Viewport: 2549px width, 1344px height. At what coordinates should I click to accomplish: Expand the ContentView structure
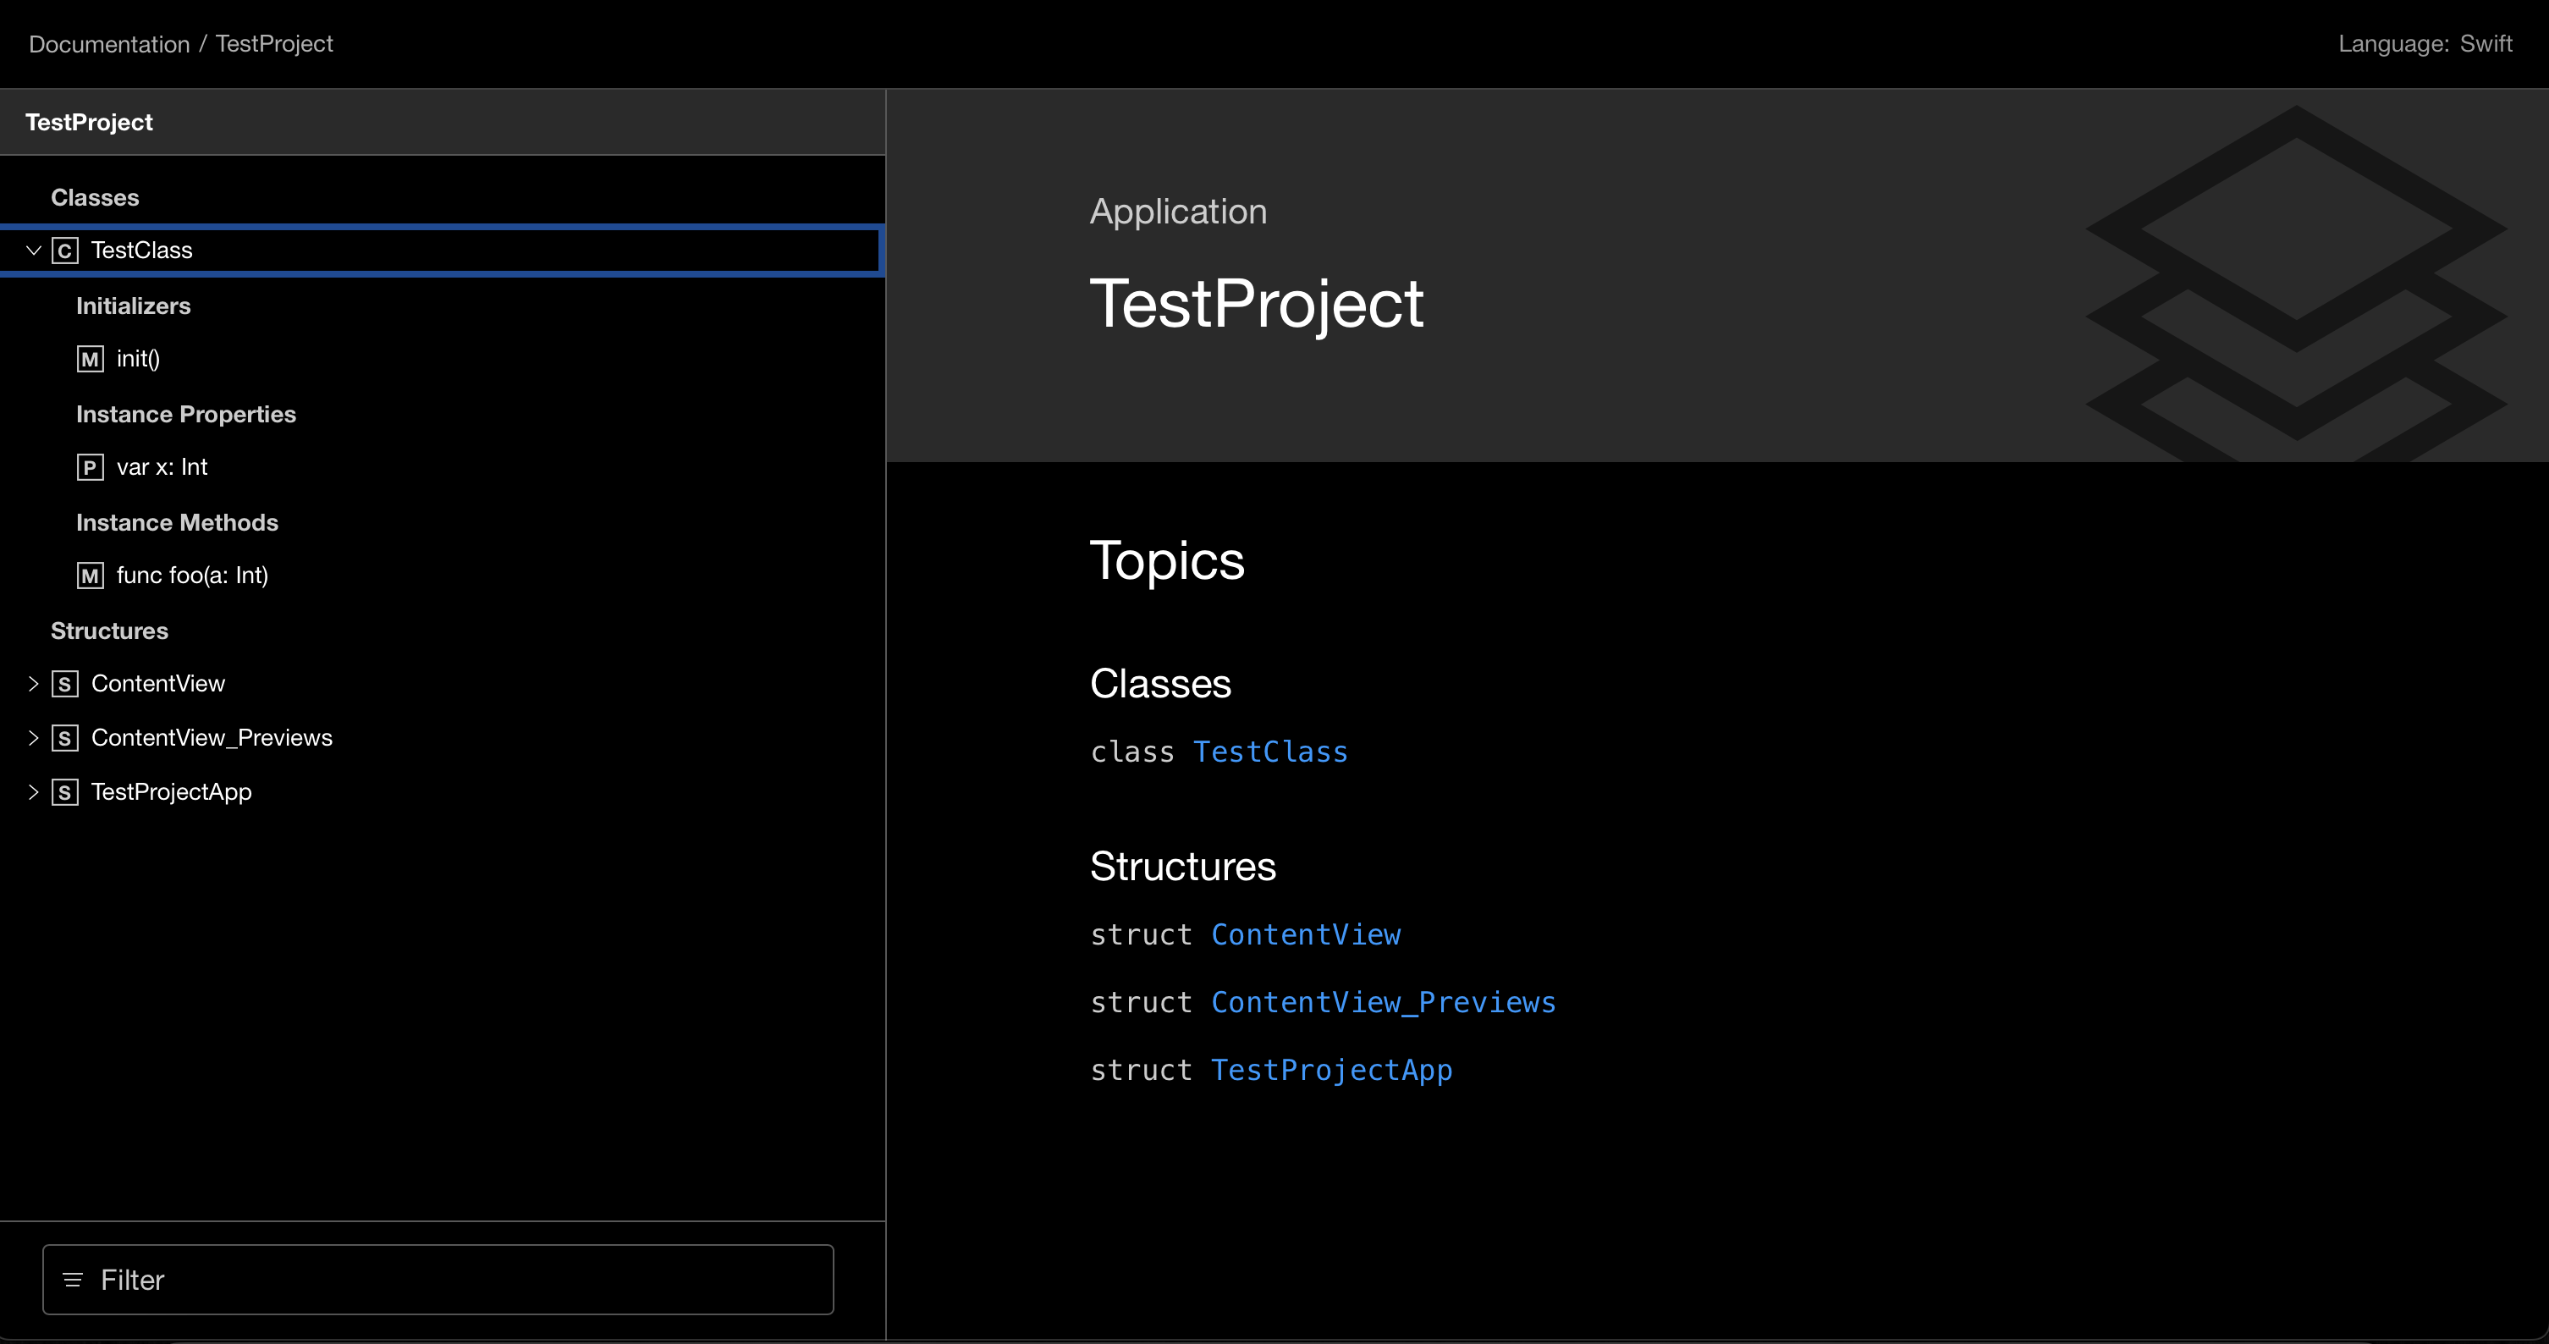click(x=36, y=683)
